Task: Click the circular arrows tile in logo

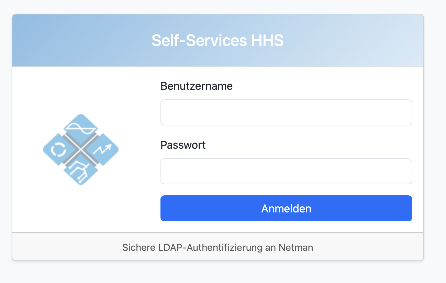Action: click(x=58, y=150)
